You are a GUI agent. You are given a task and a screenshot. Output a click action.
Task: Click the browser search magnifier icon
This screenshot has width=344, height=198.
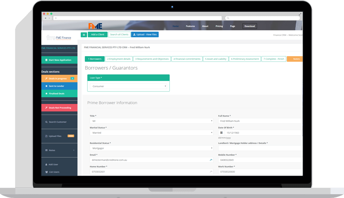[228, 18]
